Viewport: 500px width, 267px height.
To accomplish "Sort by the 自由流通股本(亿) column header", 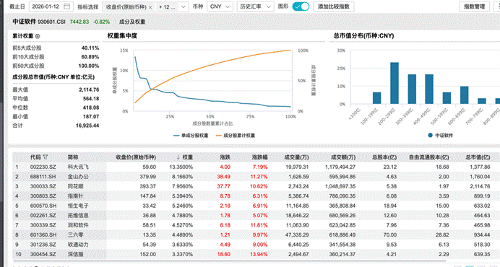I will (429, 157).
